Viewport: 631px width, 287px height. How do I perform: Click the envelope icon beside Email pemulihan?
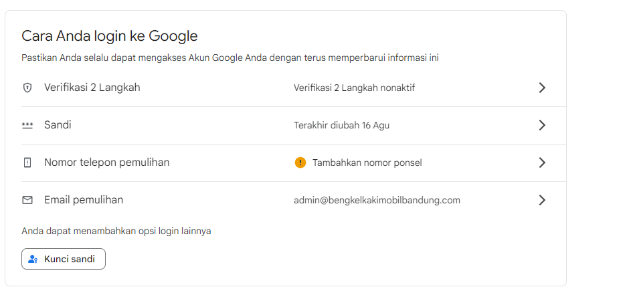27,200
